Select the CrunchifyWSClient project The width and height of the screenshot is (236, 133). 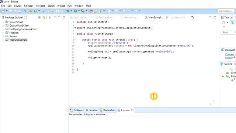(x=19, y=25)
